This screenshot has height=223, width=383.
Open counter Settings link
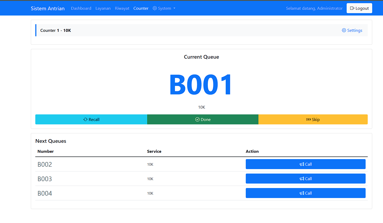point(352,30)
